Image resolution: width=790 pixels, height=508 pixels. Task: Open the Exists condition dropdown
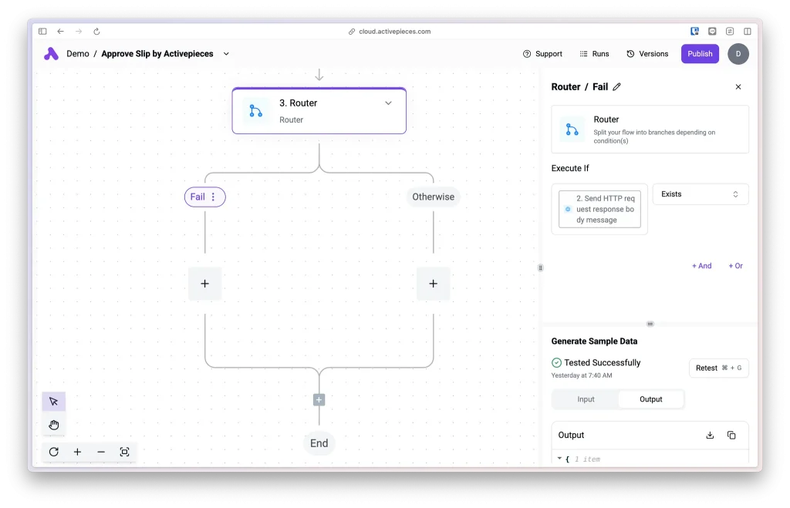coord(701,194)
